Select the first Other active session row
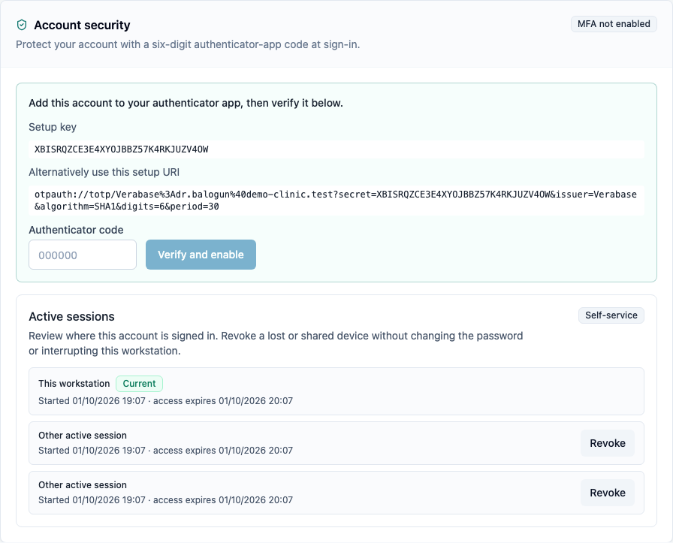 (x=336, y=443)
